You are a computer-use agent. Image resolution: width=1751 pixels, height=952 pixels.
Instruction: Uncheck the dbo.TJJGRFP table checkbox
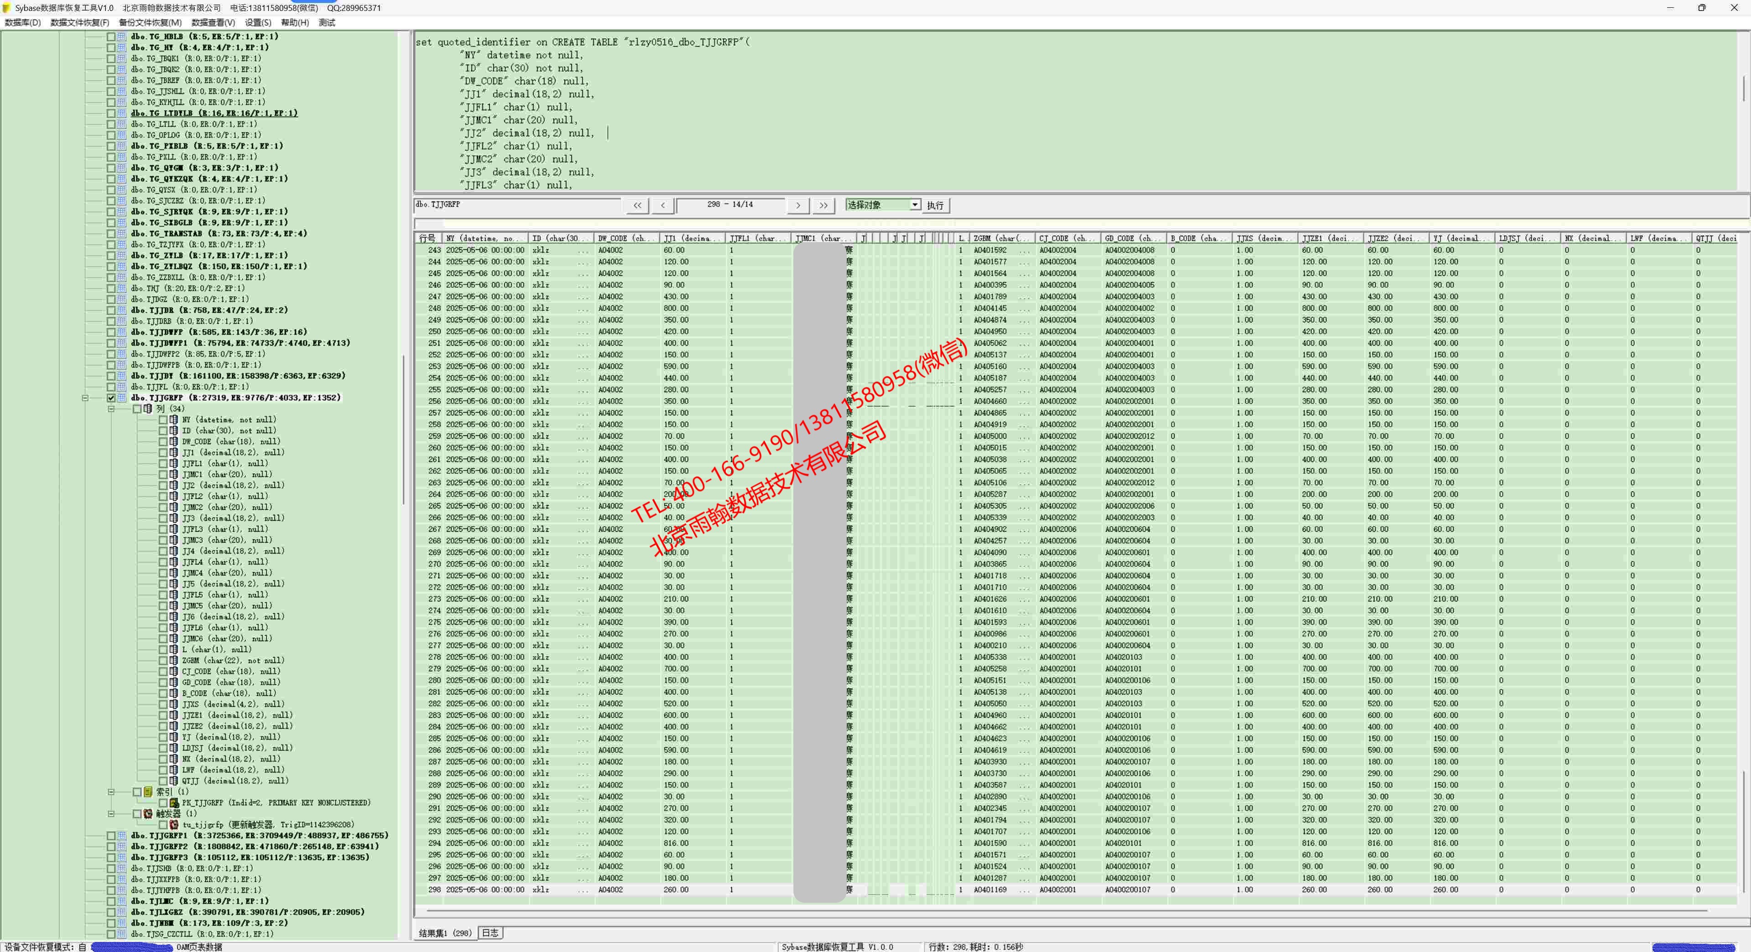[111, 398]
